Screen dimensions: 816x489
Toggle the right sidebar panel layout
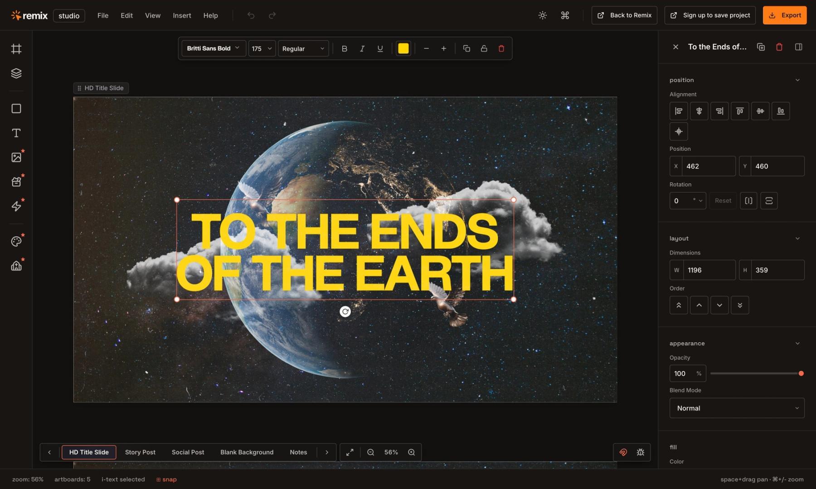pyautogui.click(x=799, y=47)
